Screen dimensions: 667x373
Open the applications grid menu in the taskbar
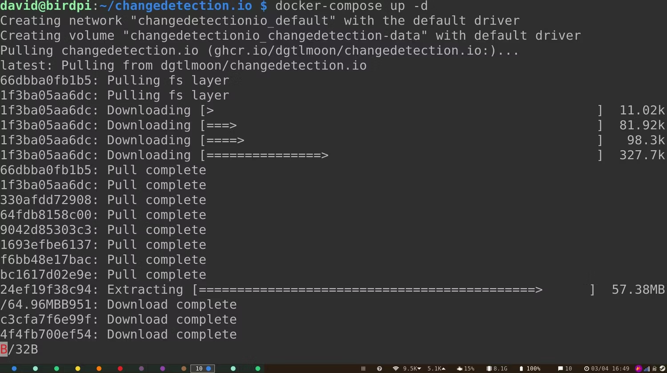(364, 369)
